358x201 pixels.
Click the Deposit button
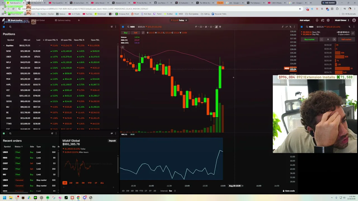(x=112, y=141)
